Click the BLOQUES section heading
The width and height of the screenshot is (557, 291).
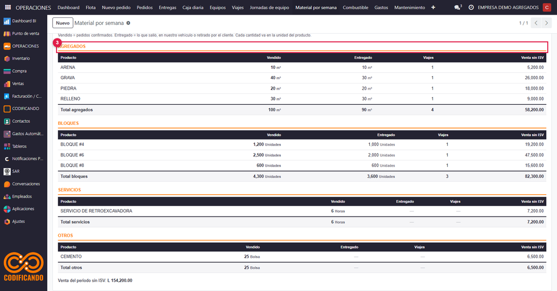tap(68, 123)
